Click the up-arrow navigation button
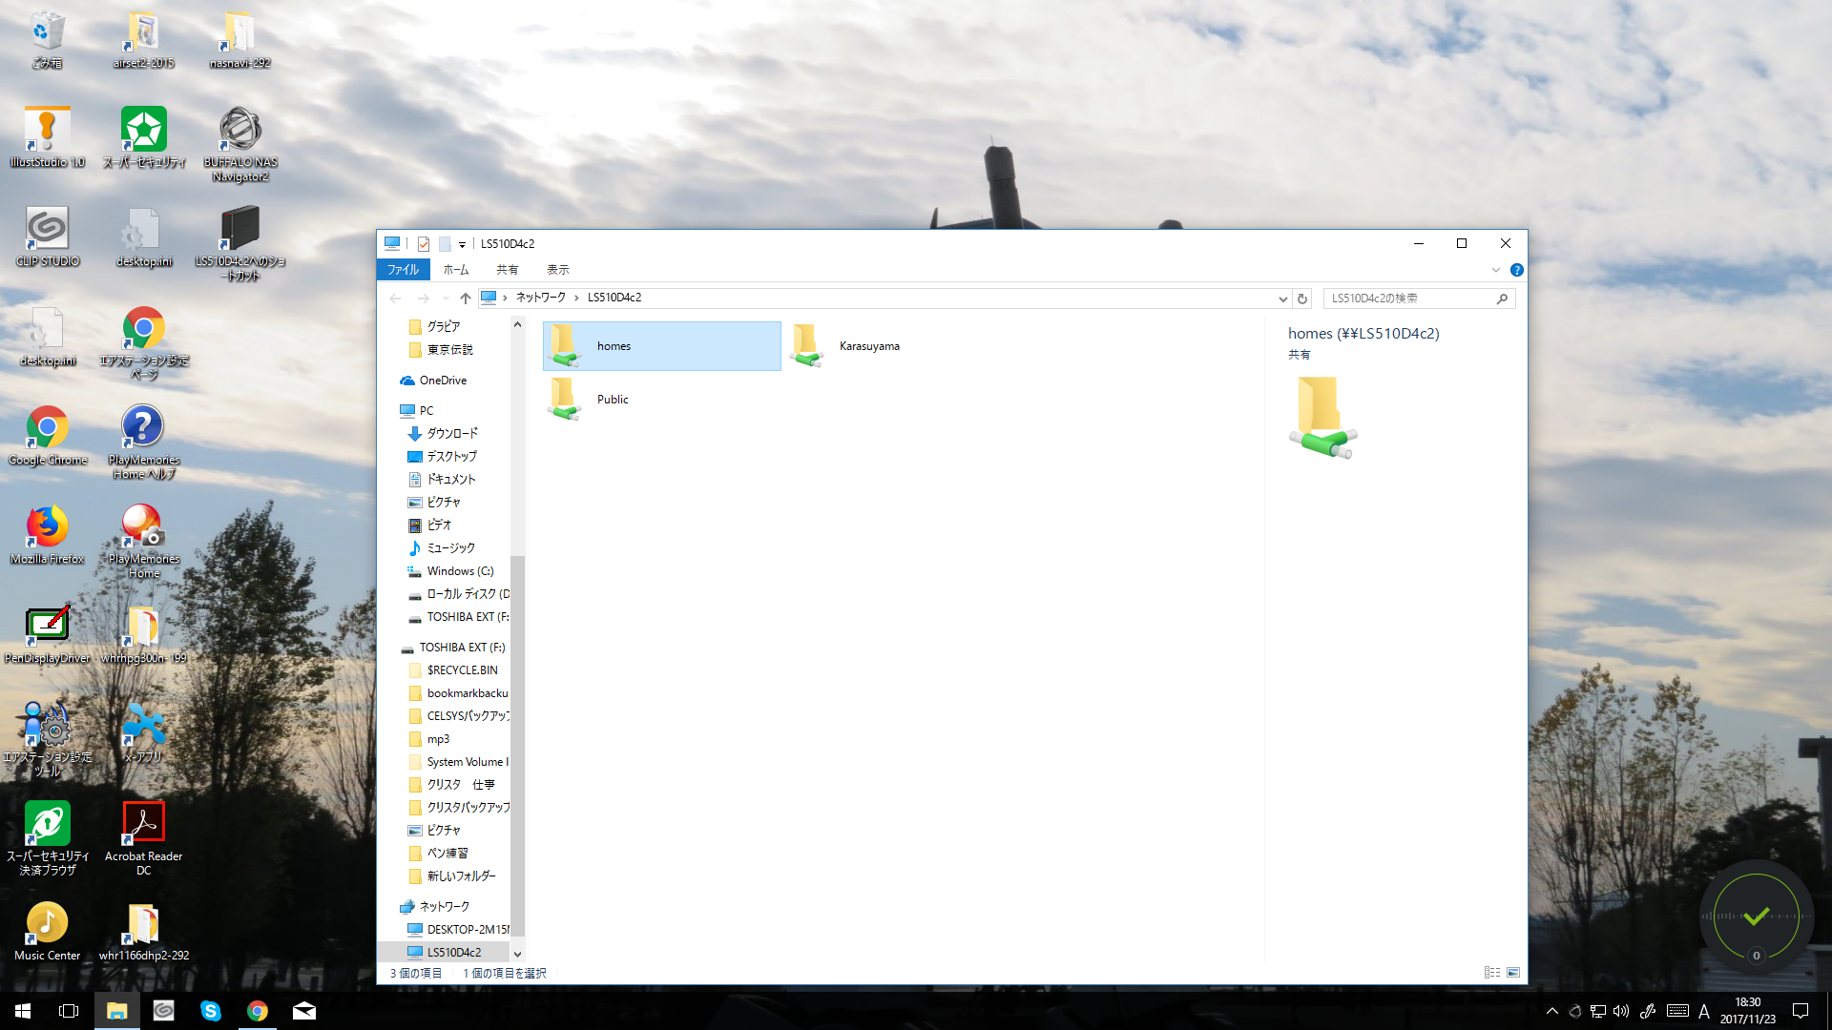Screen dimensions: 1832x1030 (466, 299)
